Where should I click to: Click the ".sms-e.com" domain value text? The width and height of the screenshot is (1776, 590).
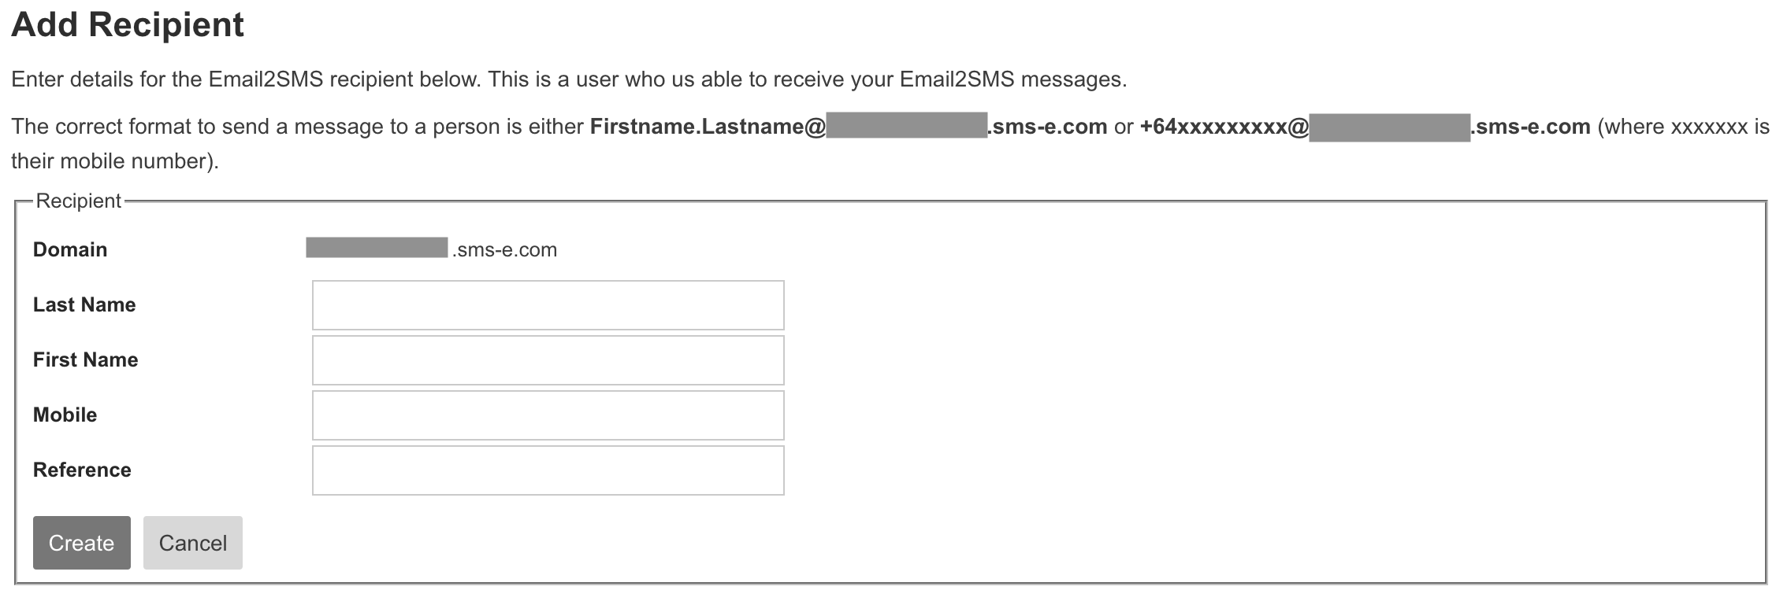505,250
